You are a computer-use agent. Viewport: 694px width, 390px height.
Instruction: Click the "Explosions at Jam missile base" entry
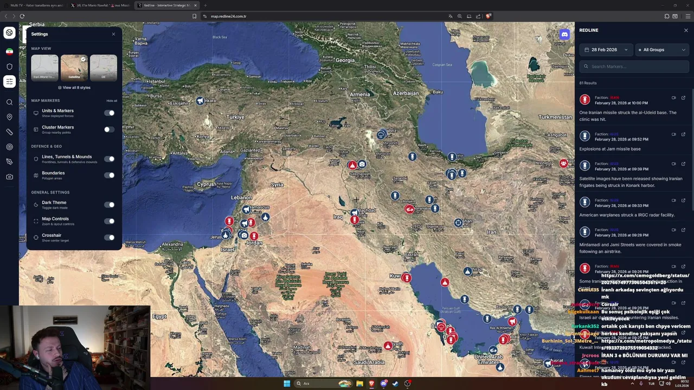tap(610, 149)
